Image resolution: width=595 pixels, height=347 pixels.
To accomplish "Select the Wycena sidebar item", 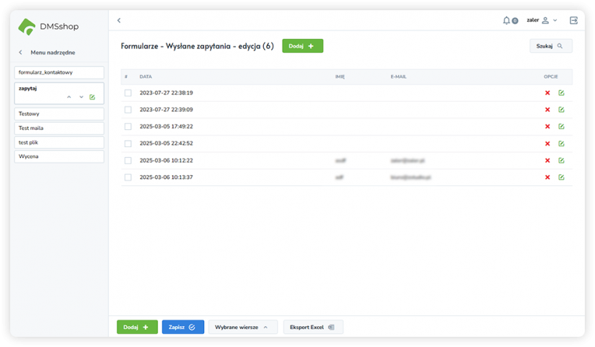I will tap(59, 157).
